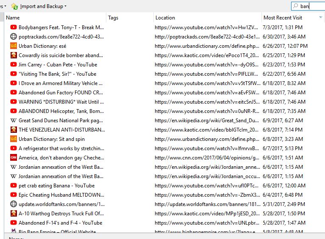Click kaotic icon beside Cowardly isis suicide bomber
The image size is (325, 239).
[14, 55]
